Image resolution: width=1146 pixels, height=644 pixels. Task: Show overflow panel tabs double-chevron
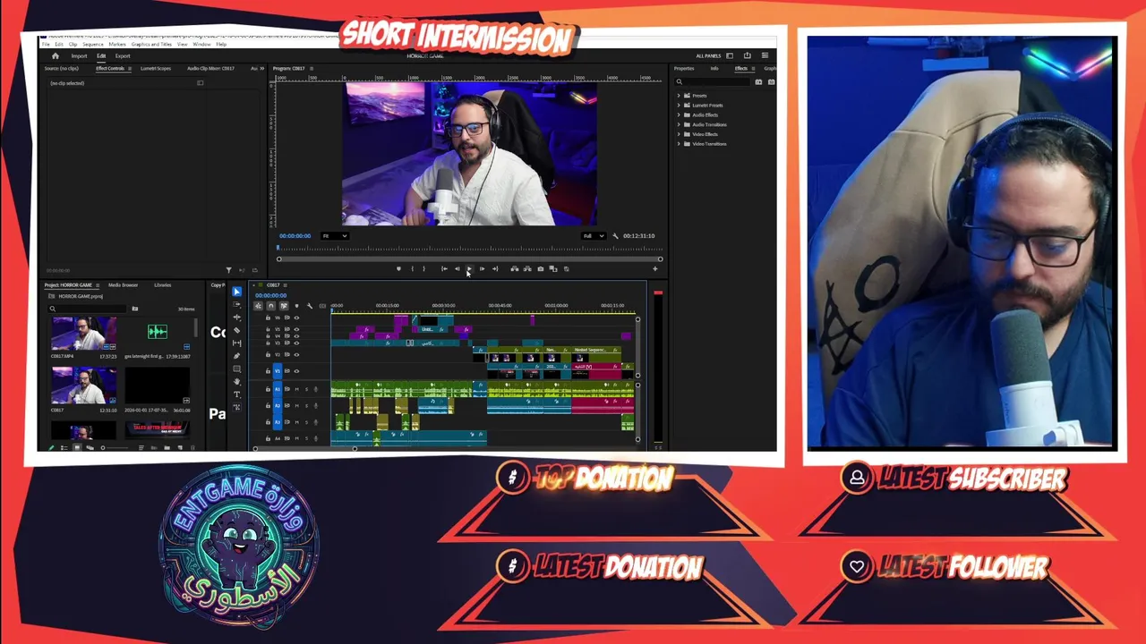click(263, 68)
